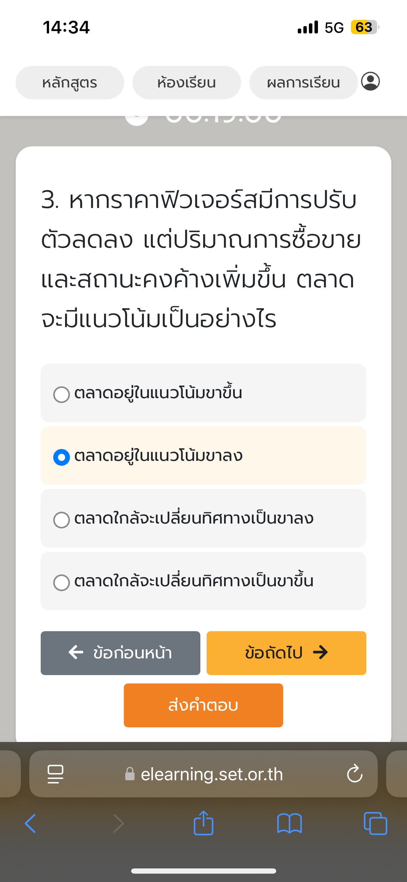Go to previous question ข้อก่อนหน้า
407x882 pixels.
point(120,653)
